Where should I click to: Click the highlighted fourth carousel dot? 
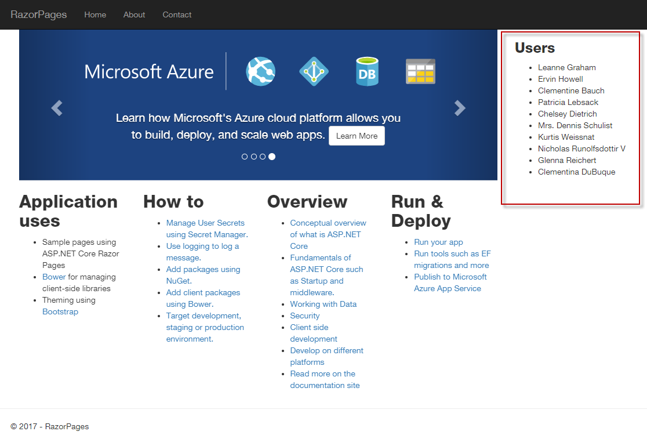[x=271, y=156]
